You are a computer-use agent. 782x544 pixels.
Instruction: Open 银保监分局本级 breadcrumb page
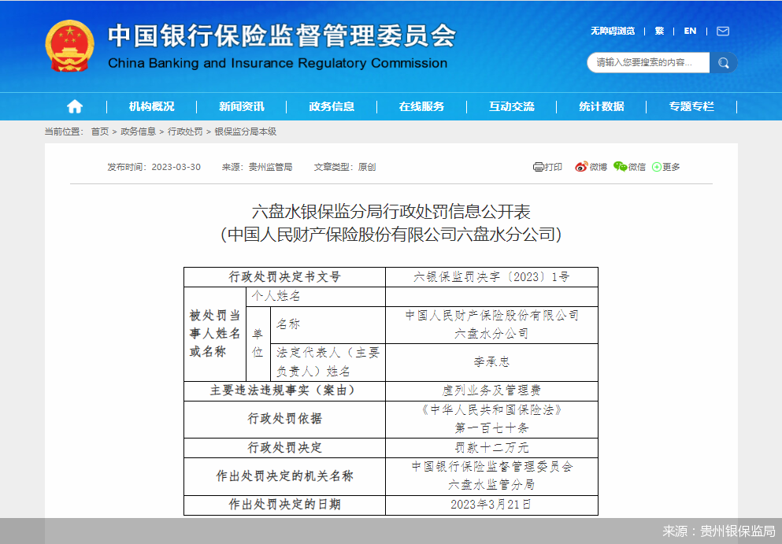tap(245, 133)
